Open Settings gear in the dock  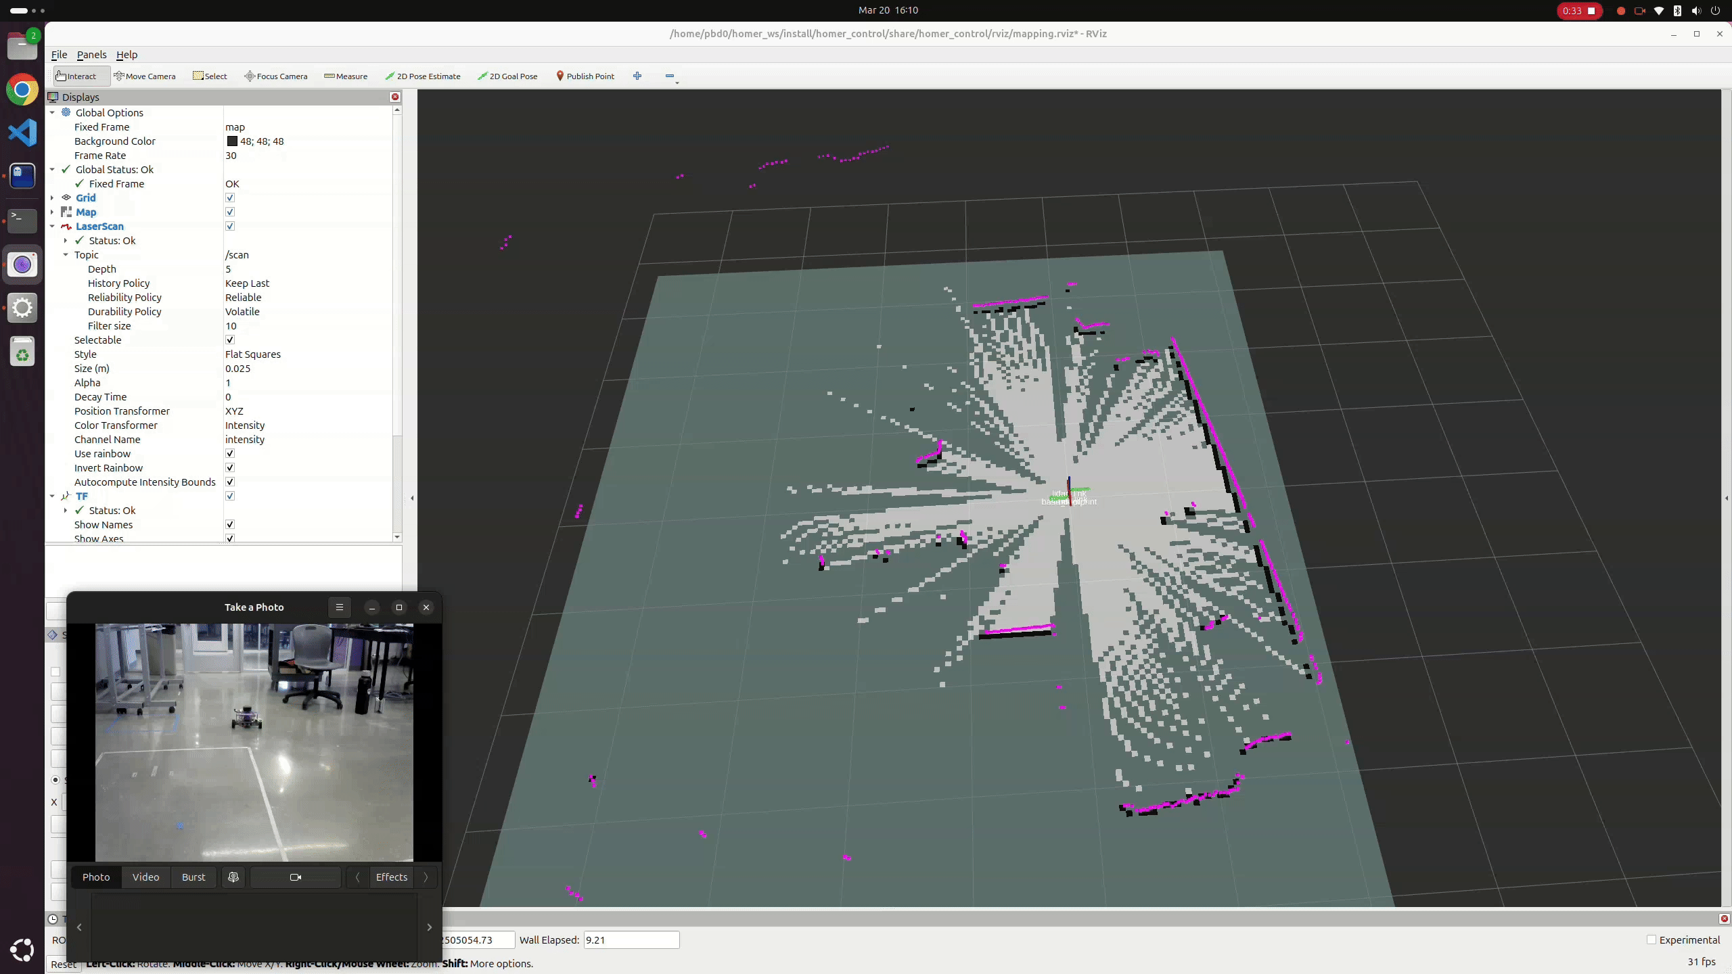pyautogui.click(x=22, y=308)
